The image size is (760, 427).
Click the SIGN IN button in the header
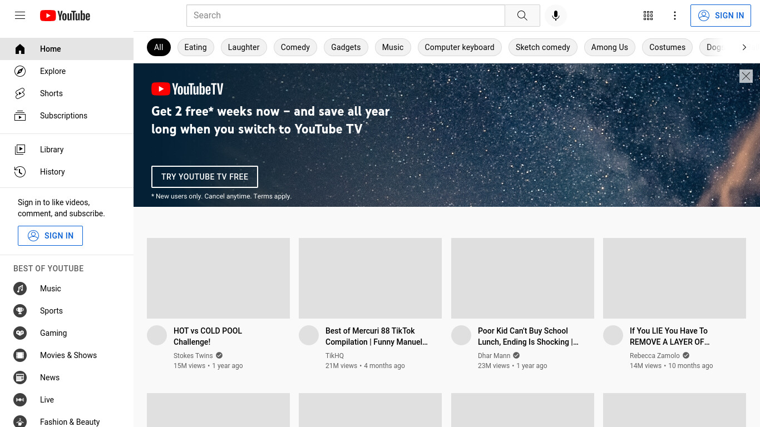point(720,16)
